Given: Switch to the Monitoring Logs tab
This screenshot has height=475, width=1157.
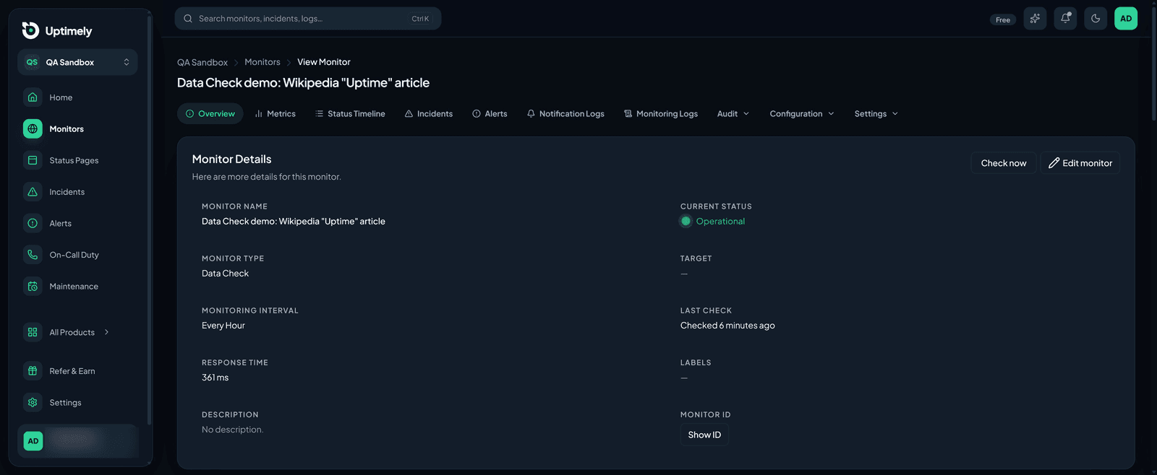Looking at the screenshot, I should 661,114.
